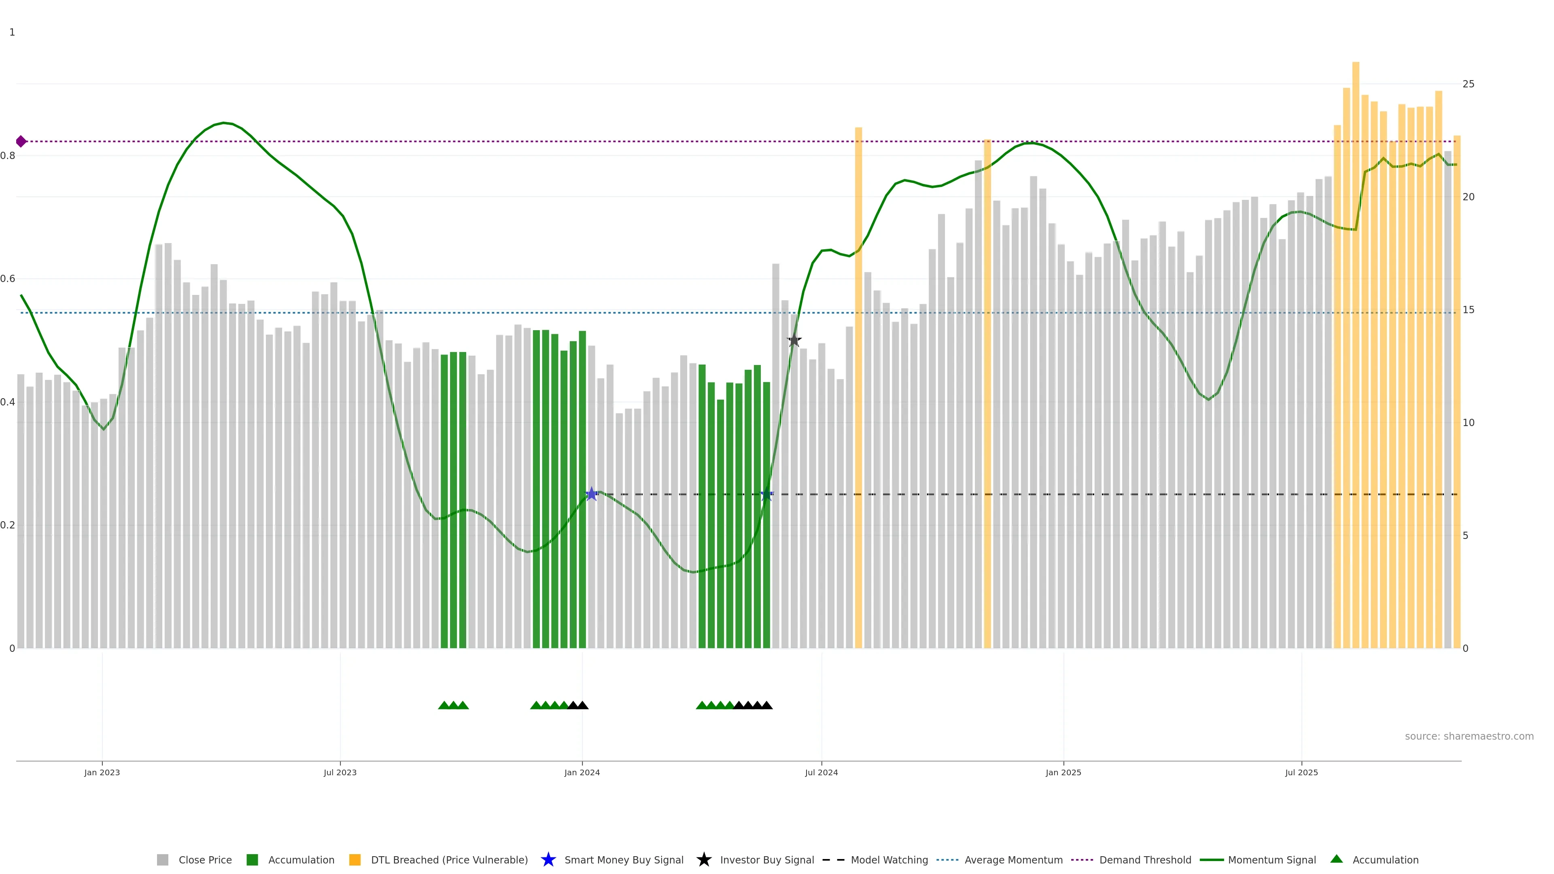This screenshot has width=1554, height=874.
Task: Click the tallest orange price bar
Action: [1356, 362]
